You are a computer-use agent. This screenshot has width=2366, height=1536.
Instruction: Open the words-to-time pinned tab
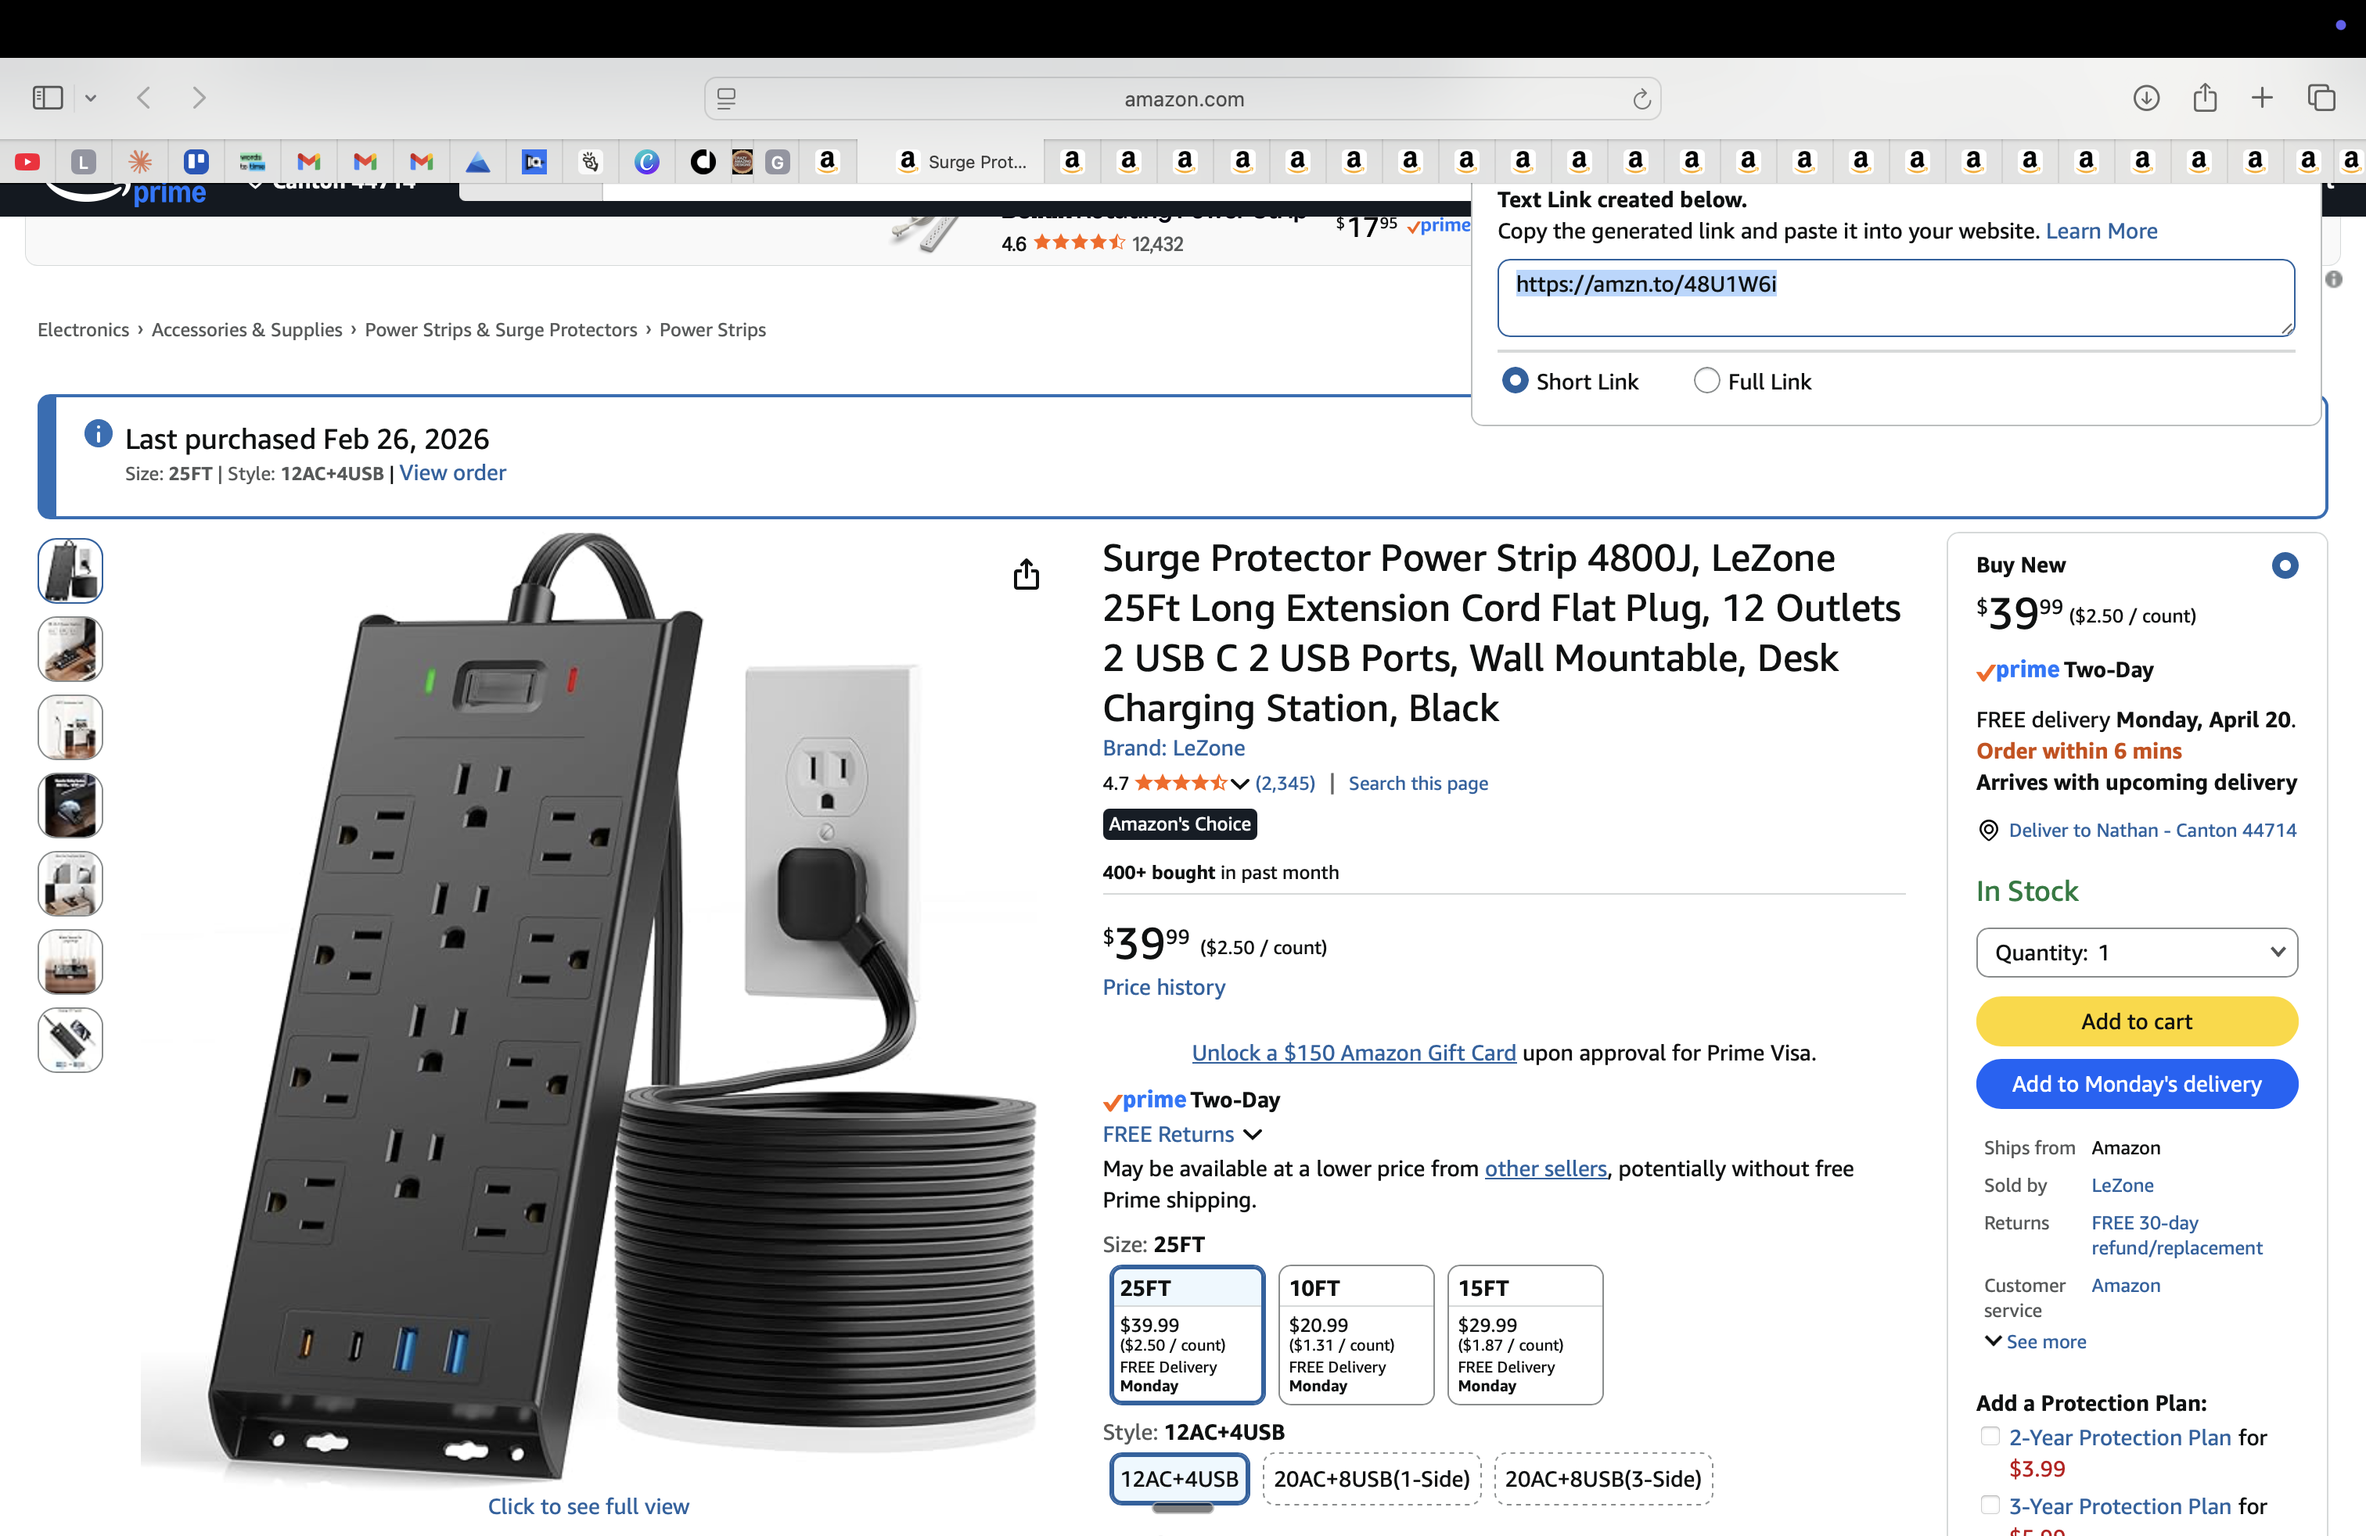251,161
